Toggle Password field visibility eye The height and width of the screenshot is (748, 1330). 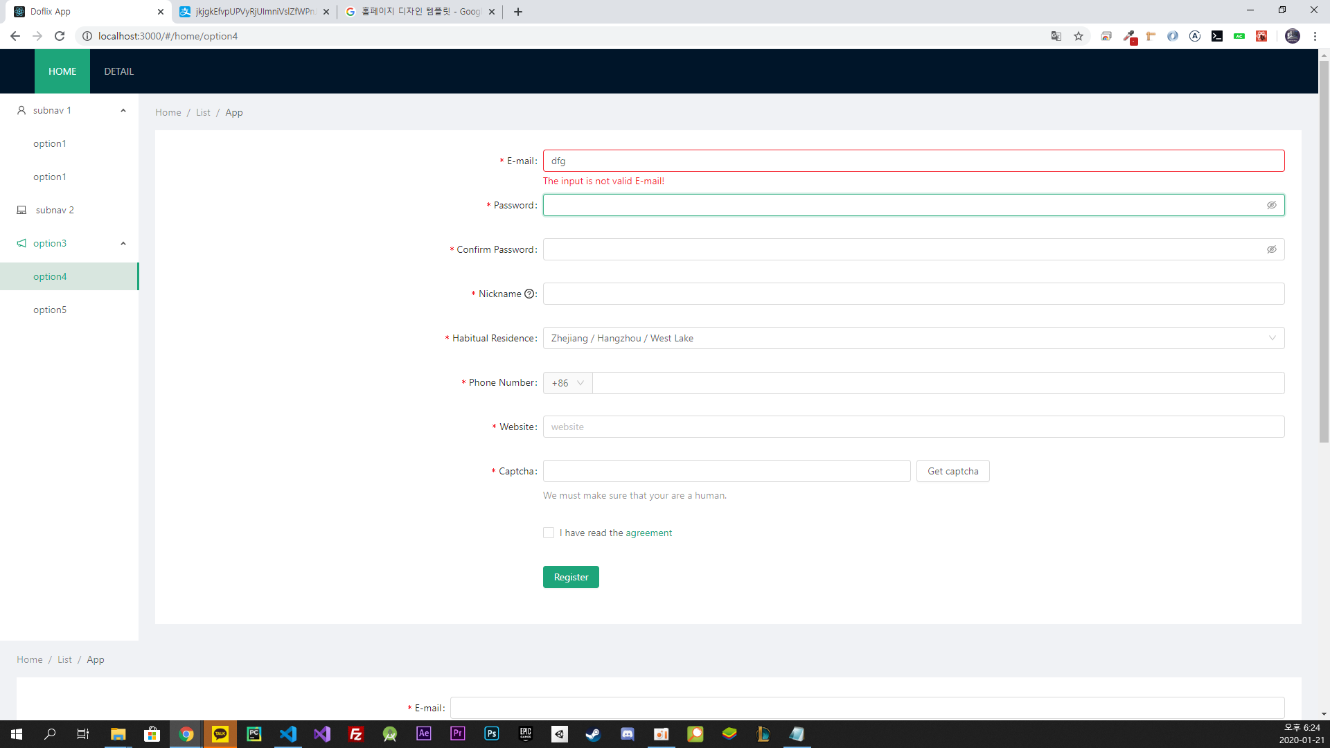[1272, 205]
